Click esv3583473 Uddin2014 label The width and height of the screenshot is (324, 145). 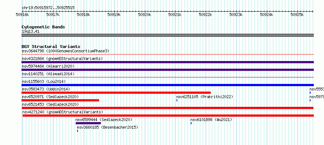point(46,89)
